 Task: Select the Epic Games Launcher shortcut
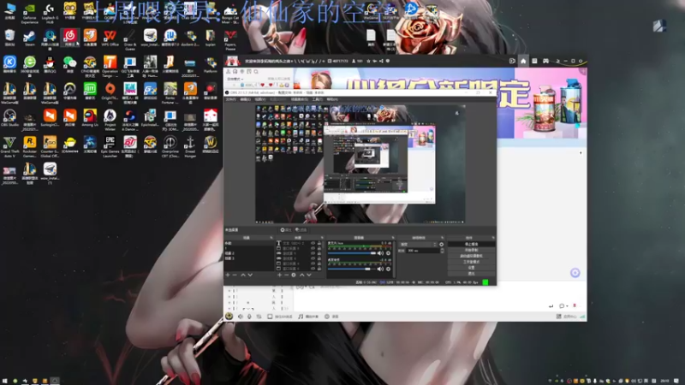tap(110, 145)
